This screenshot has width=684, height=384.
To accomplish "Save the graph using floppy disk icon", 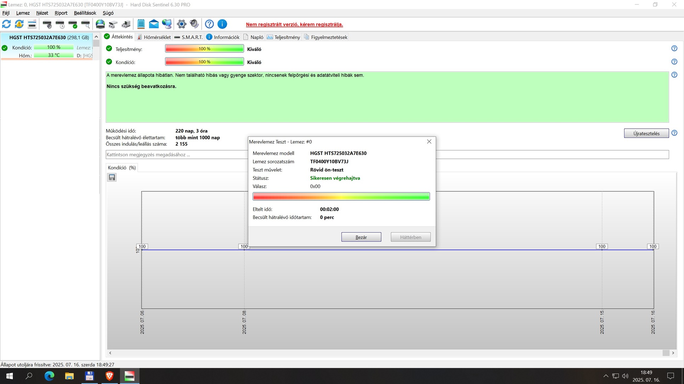I will coord(112,178).
